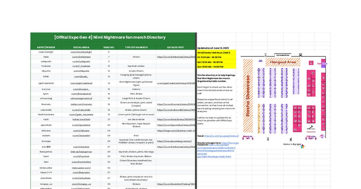This screenshot has height=189, width=361.
Task: Select the Feeya artist name cell
Action: pos(46,172)
